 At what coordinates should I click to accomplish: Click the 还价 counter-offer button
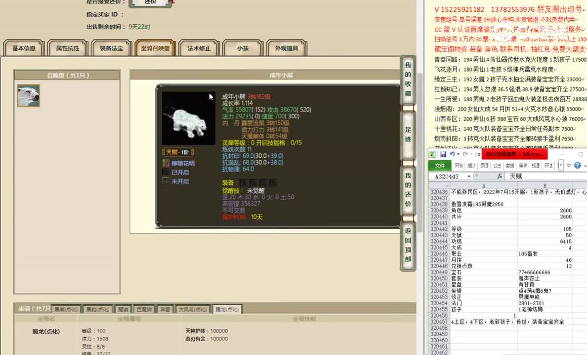pyautogui.click(x=151, y=3)
